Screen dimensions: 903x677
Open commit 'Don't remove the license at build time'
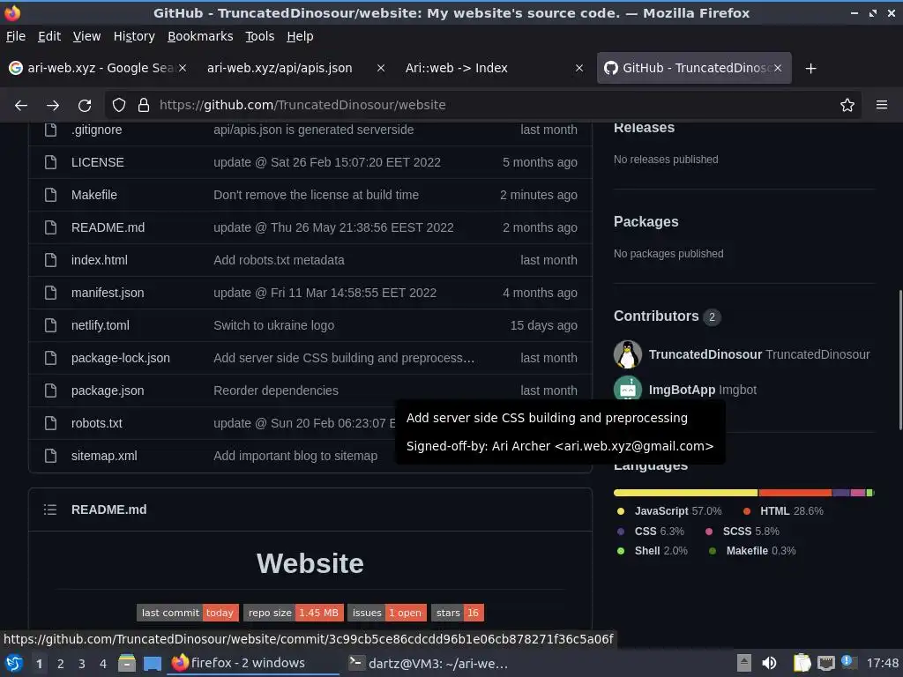pos(317,195)
